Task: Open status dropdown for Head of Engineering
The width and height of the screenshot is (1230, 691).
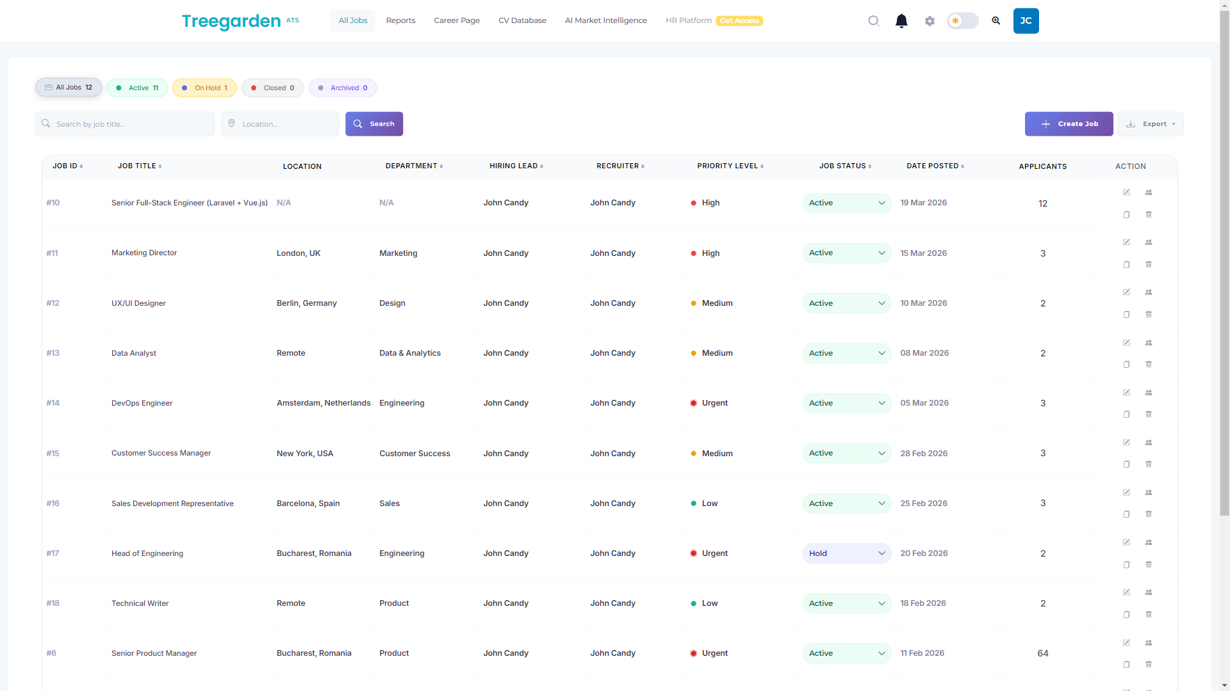Action: (x=846, y=553)
